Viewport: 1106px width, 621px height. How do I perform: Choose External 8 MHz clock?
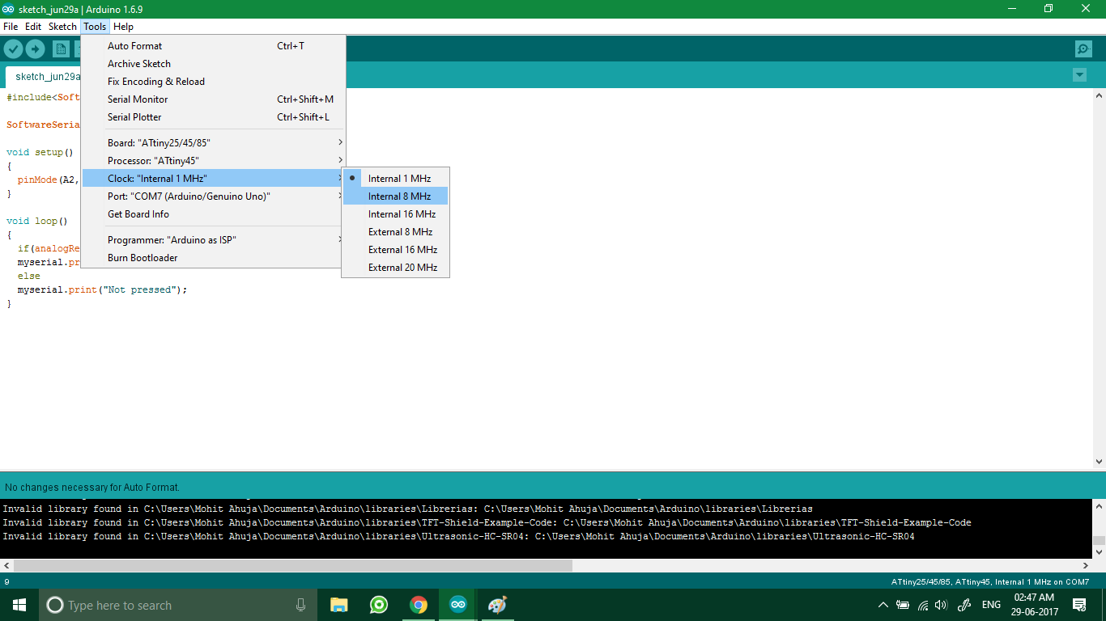tap(395, 231)
